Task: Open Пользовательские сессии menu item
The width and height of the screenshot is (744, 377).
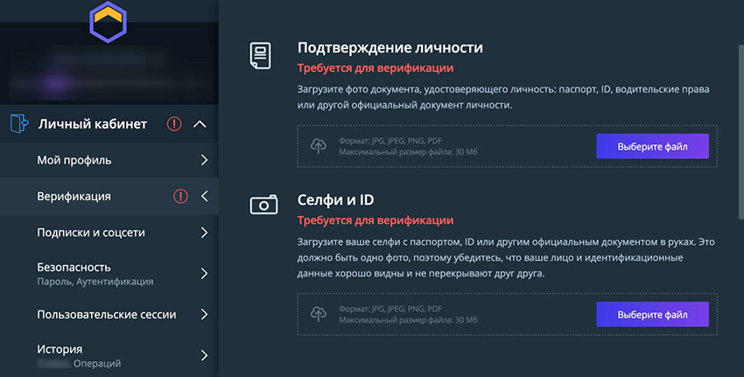Action: [x=109, y=314]
